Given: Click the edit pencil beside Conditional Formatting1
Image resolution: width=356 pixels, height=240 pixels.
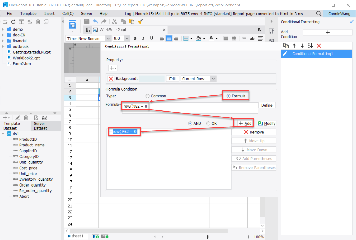Looking at the screenshot, I should pos(285,54).
